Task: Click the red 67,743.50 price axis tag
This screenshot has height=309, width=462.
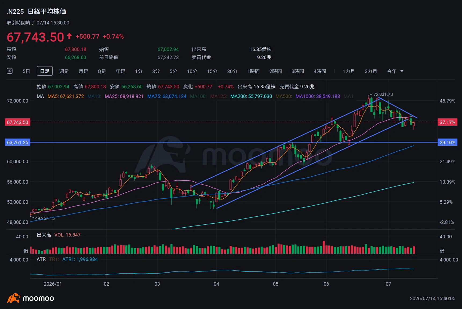Action: coord(17,122)
